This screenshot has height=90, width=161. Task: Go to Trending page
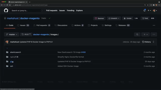point(70,10)
